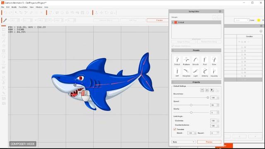The image size is (265, 149).
Task: Open the dropdown left of the Color label
Action: pos(241,20)
